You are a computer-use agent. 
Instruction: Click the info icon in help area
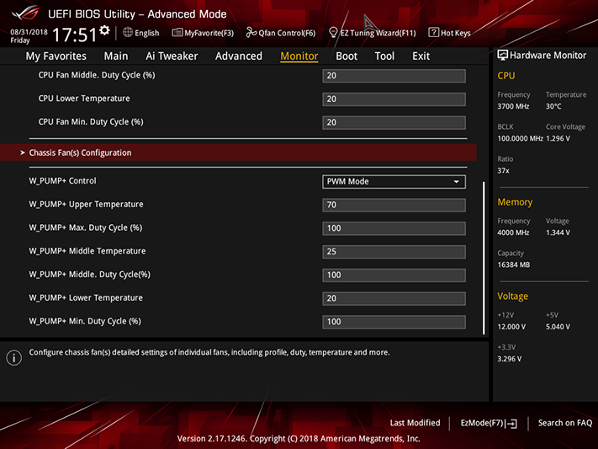(14, 358)
